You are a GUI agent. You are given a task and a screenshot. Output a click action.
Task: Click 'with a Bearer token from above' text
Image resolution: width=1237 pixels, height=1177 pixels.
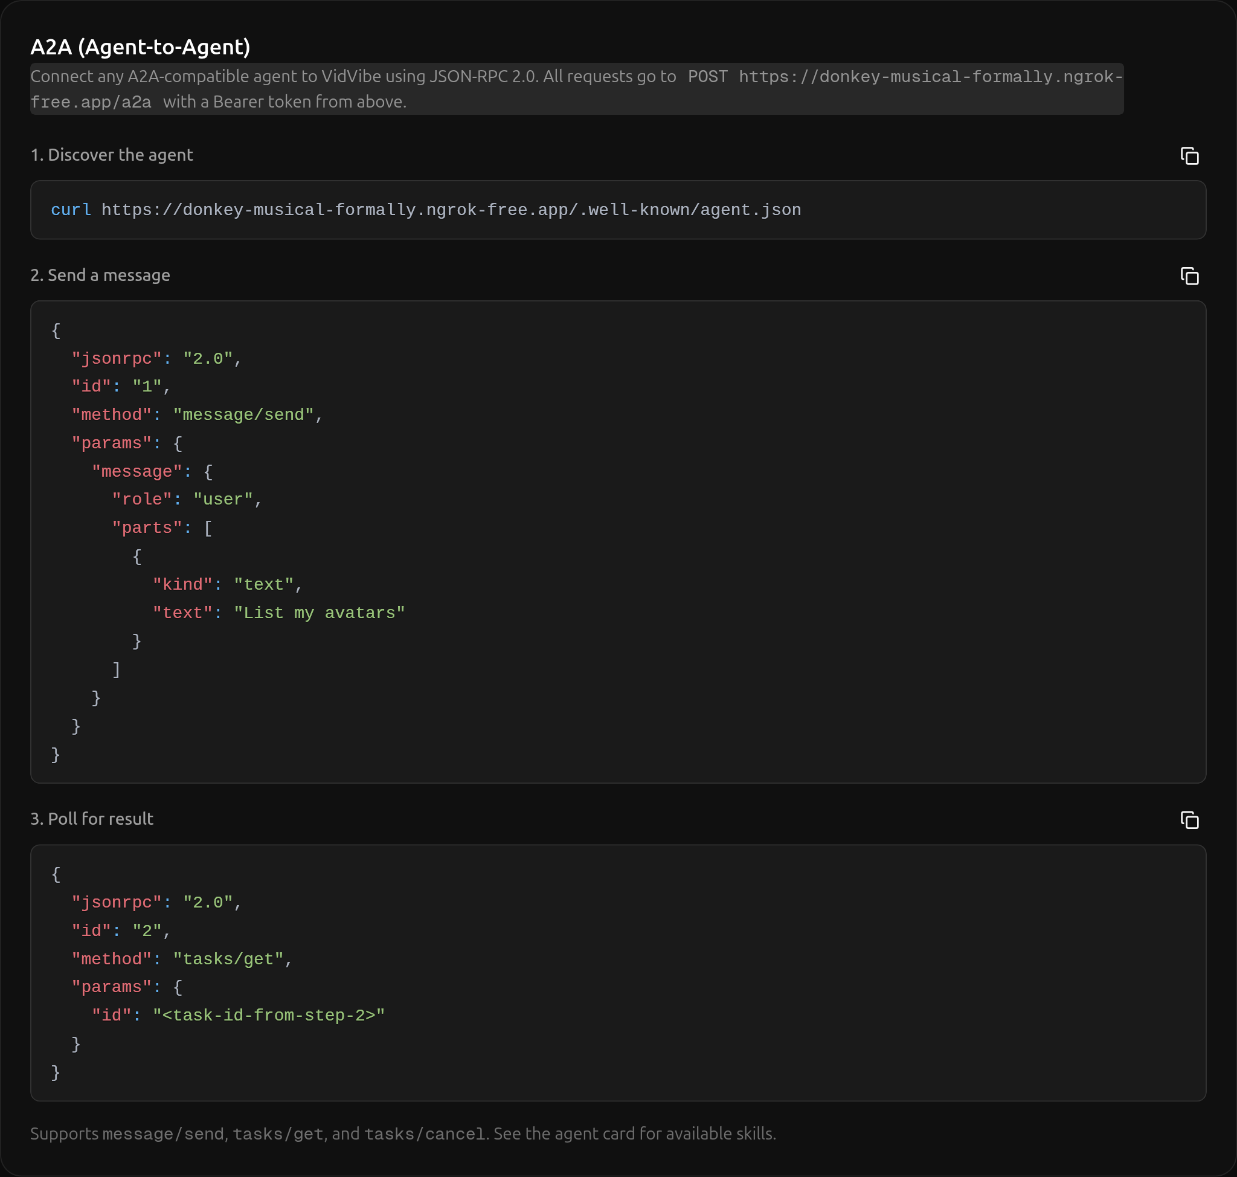coord(284,102)
